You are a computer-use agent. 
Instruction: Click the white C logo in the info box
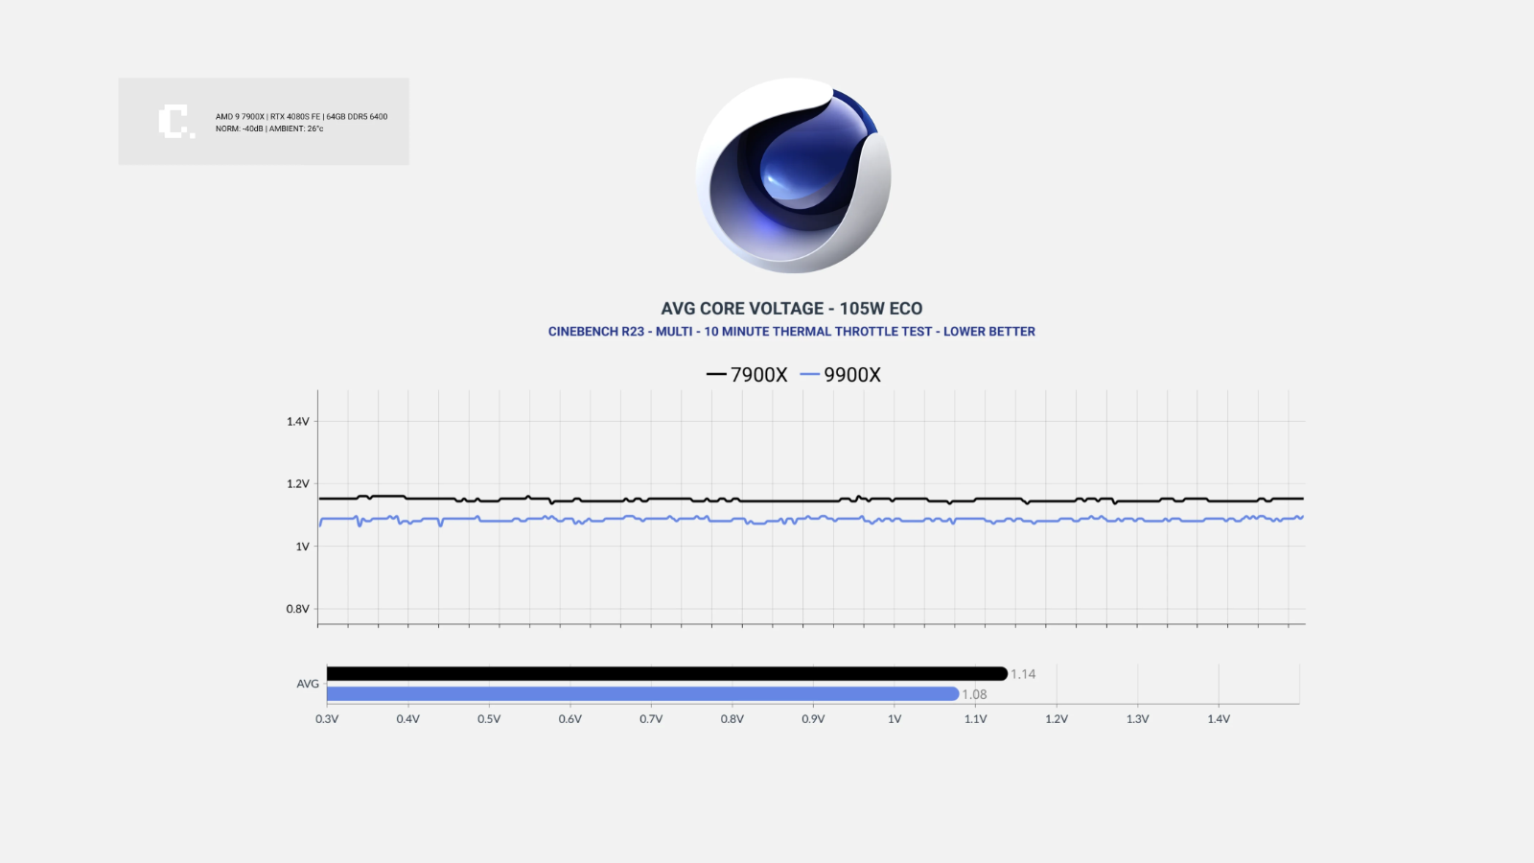coord(176,122)
